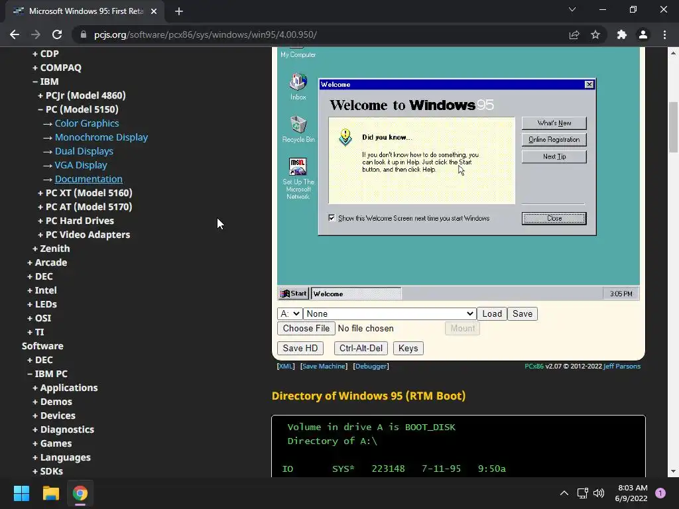Screen dimensions: 679x509
Task: Expand the Arcade tree item
Action: click(x=47, y=262)
